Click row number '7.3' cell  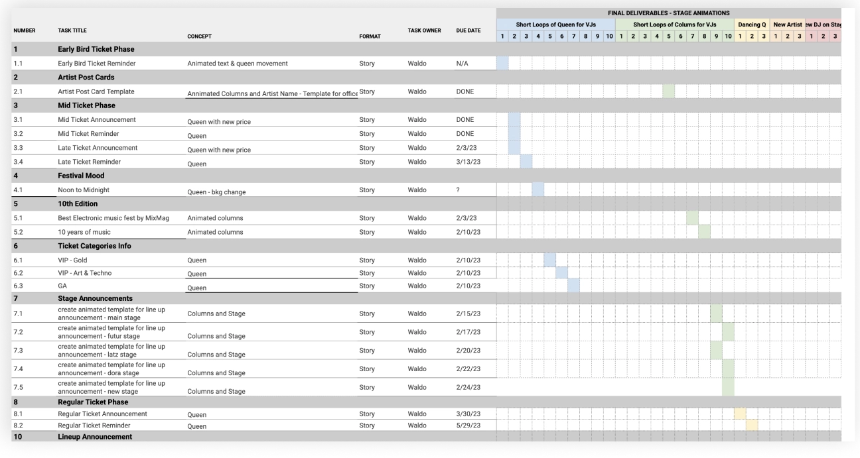(x=18, y=351)
